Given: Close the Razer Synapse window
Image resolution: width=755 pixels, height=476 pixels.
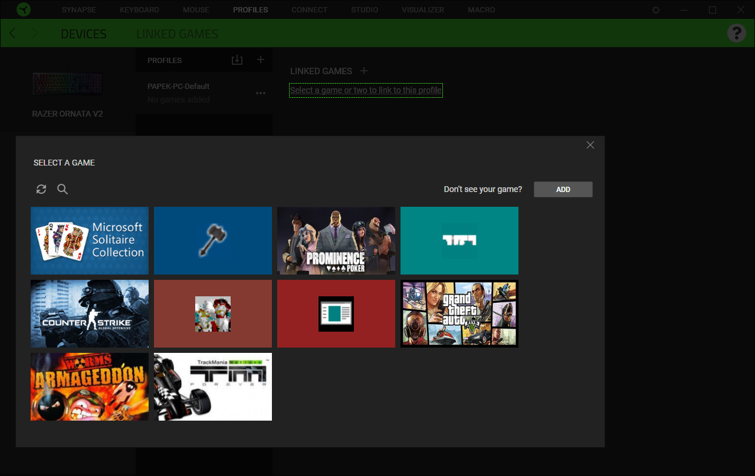Looking at the screenshot, I should click(741, 10).
